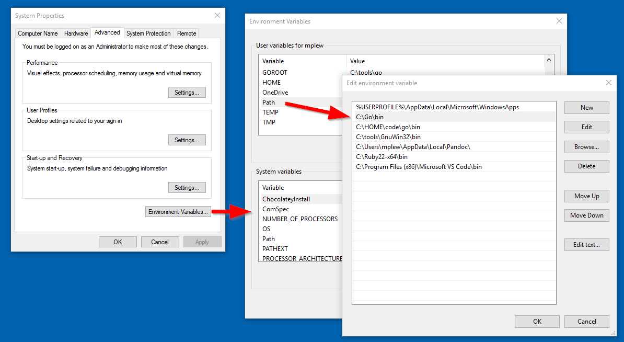Open Start-up and Recovery Settings
The height and width of the screenshot is (342, 624).
[x=187, y=187]
